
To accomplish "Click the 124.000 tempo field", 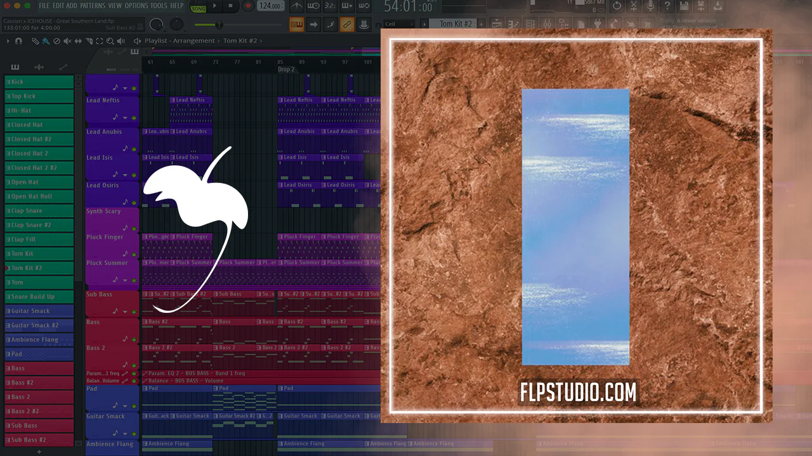I will (x=271, y=6).
